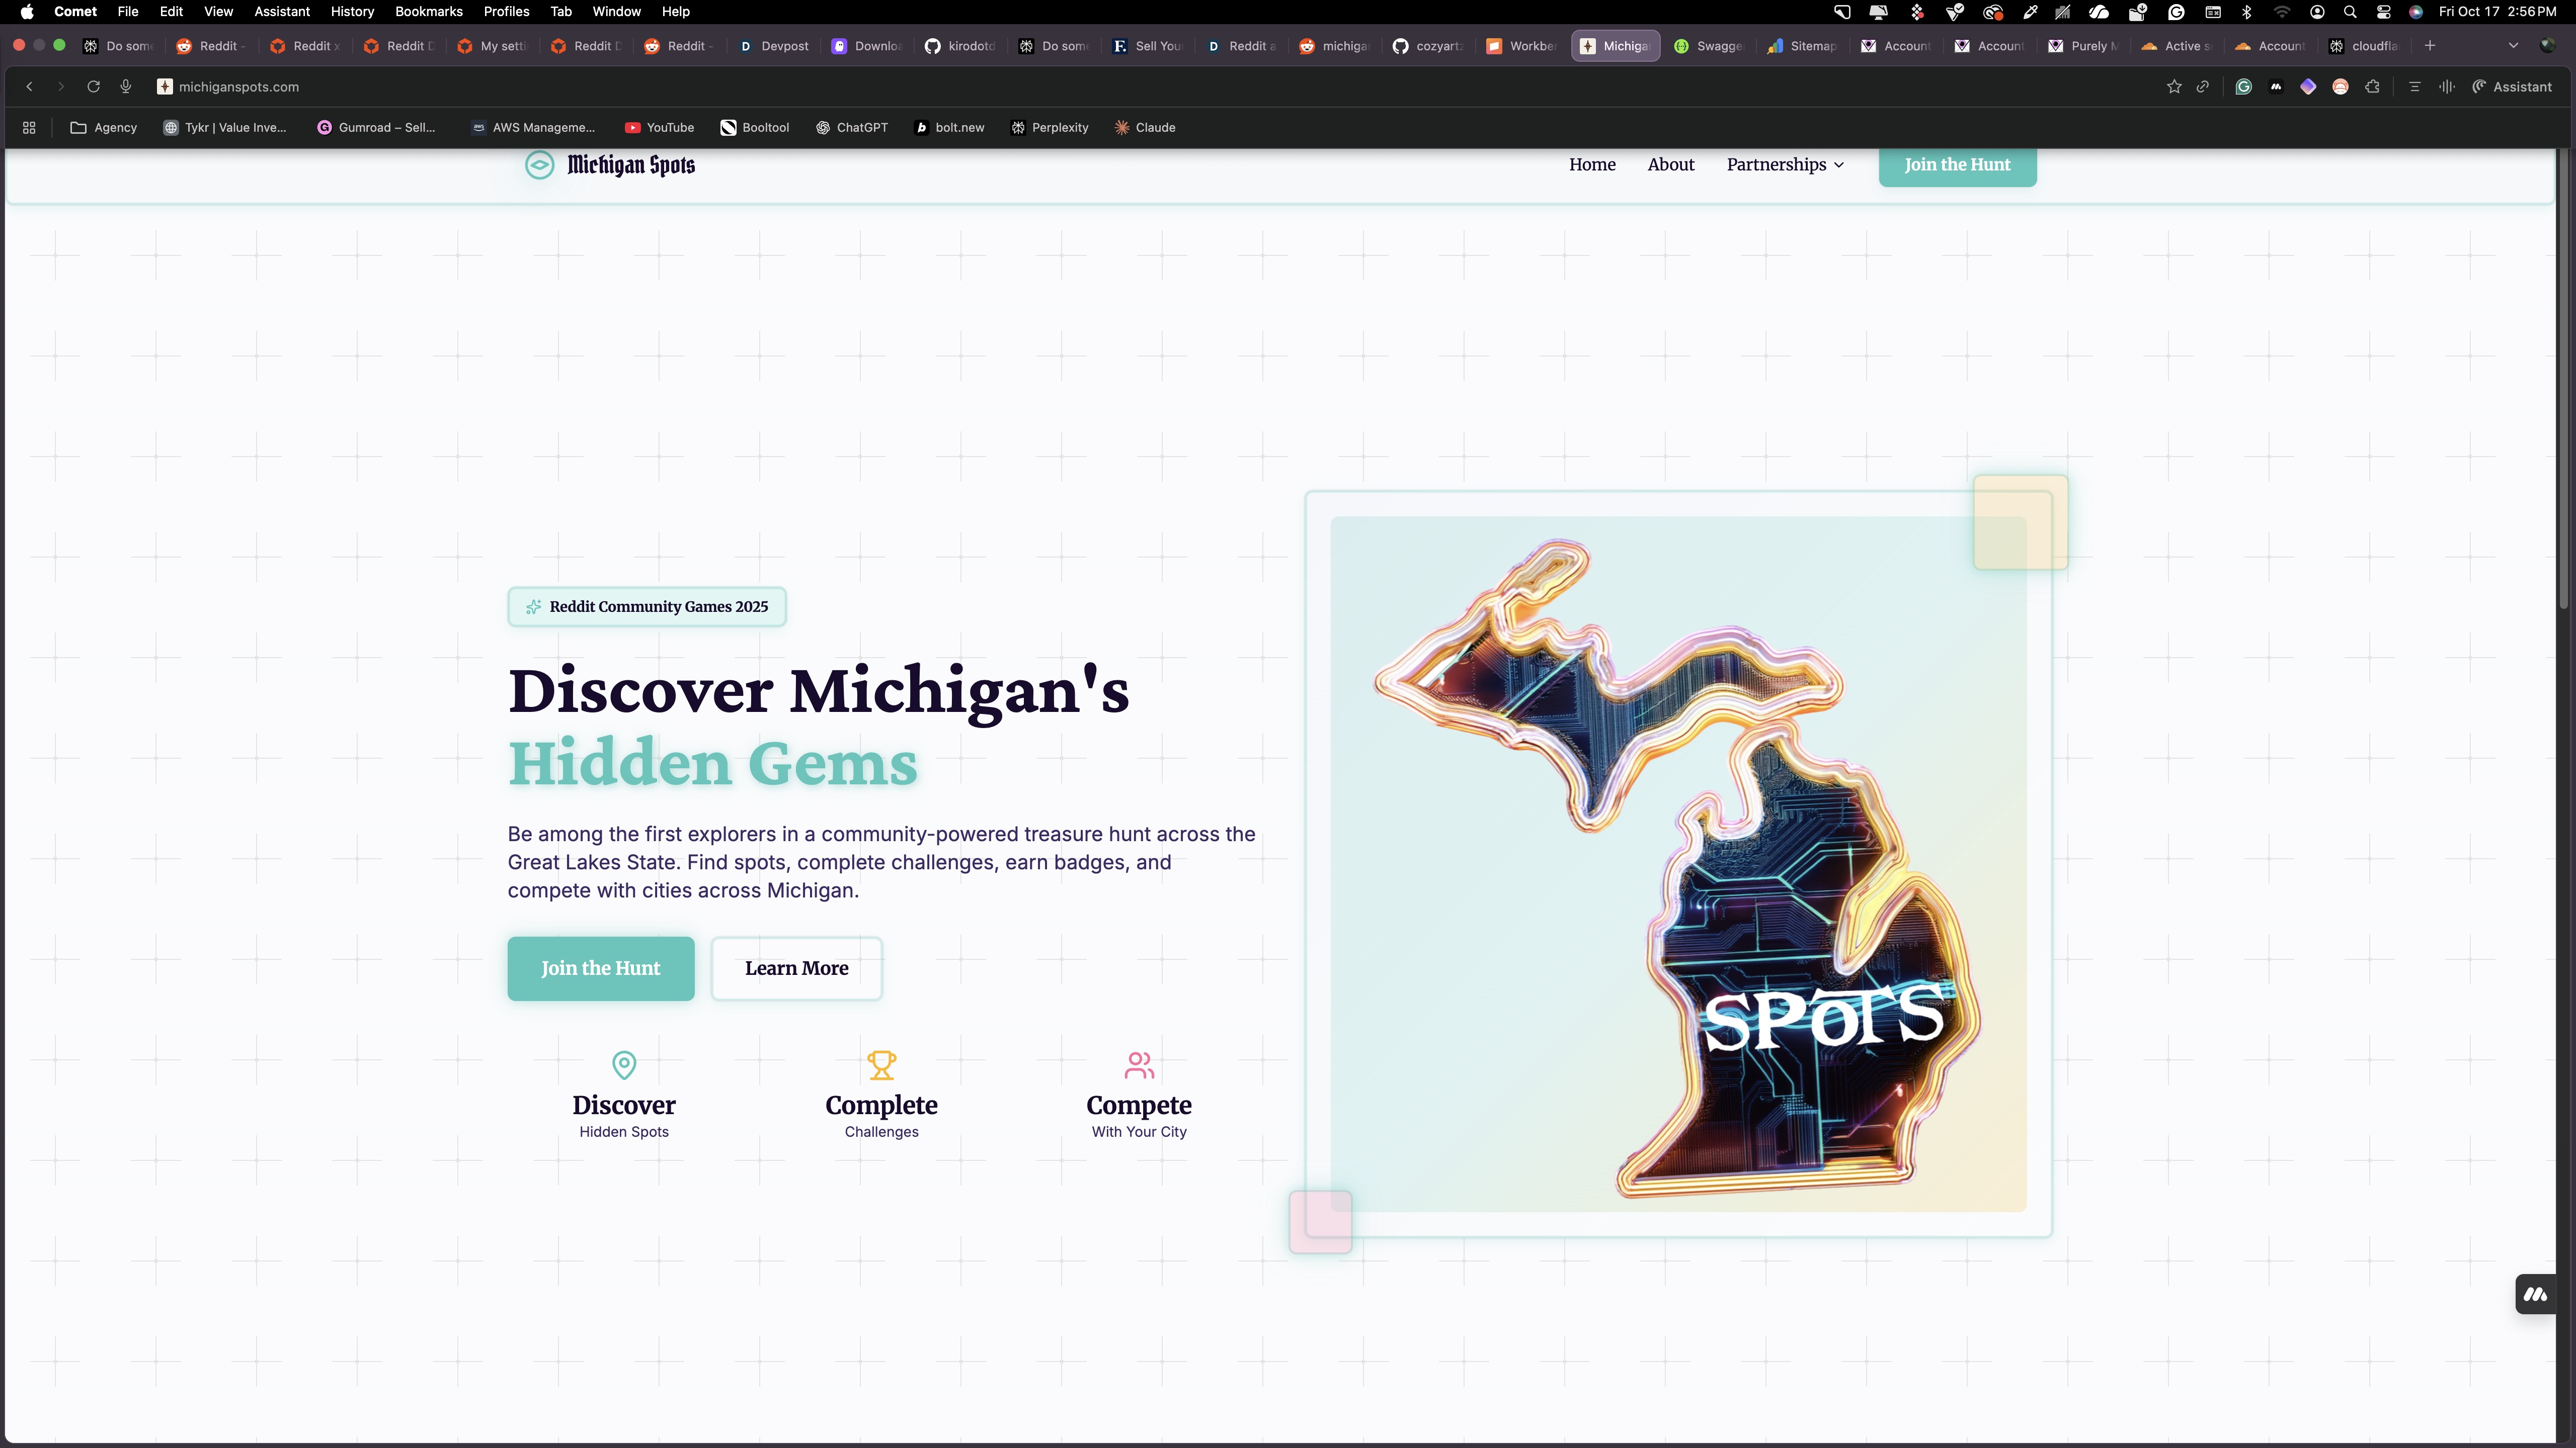Image resolution: width=2576 pixels, height=1448 pixels.
Task: Open the Grammarly extension icon
Action: point(2243,87)
